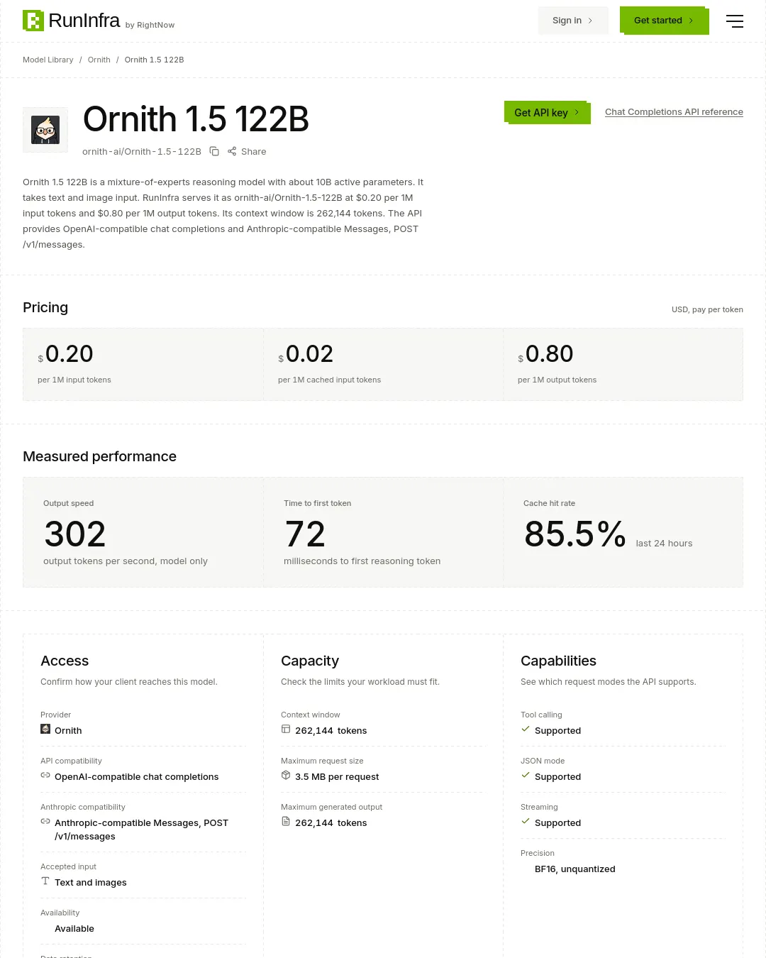Image resolution: width=766 pixels, height=958 pixels.
Task: Click the Ornith provider icon in Access
Action: click(45, 729)
